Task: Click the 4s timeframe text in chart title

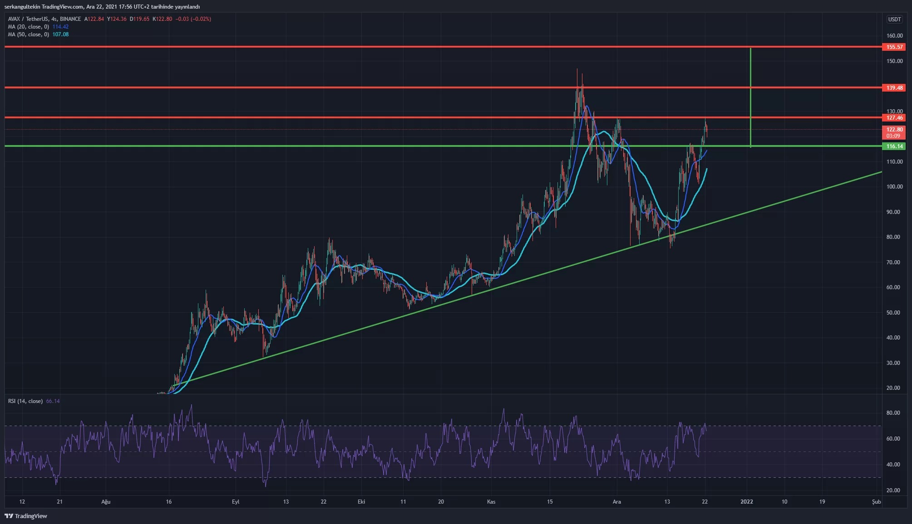Action: [54, 19]
